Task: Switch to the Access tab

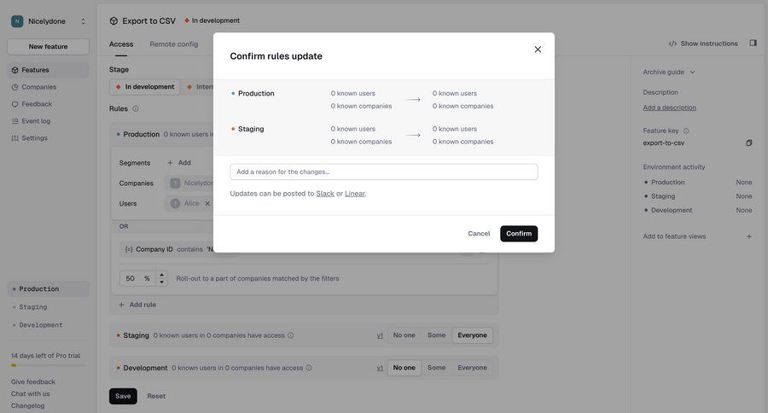Action: (x=121, y=44)
